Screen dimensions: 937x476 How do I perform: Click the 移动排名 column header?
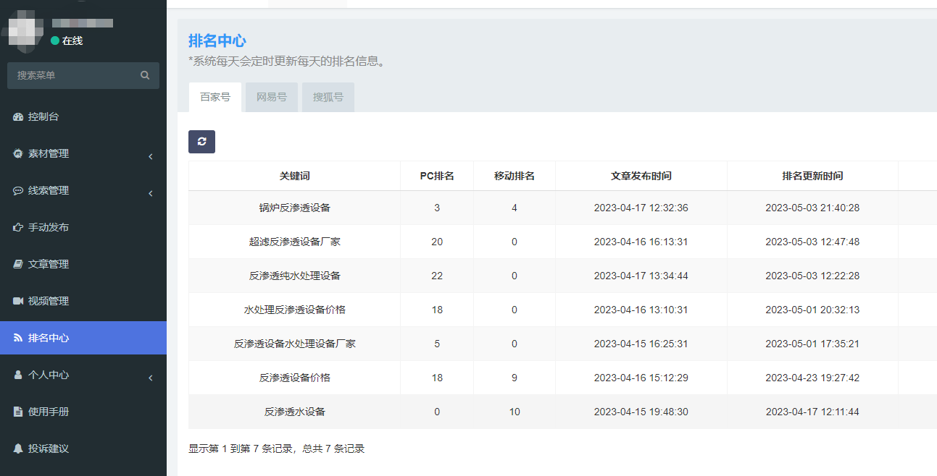[x=515, y=176]
